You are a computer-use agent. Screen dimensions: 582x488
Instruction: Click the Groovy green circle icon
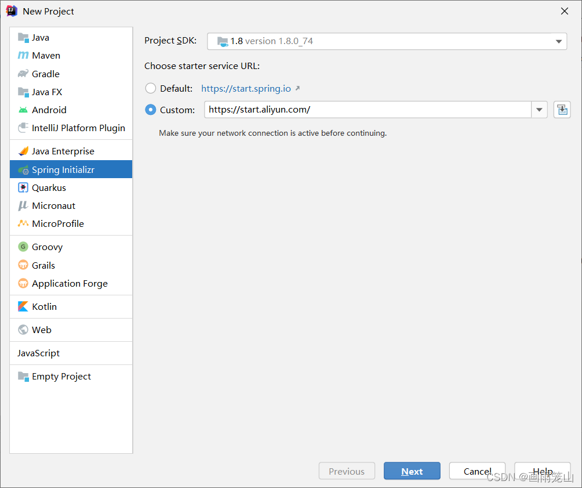click(x=23, y=247)
